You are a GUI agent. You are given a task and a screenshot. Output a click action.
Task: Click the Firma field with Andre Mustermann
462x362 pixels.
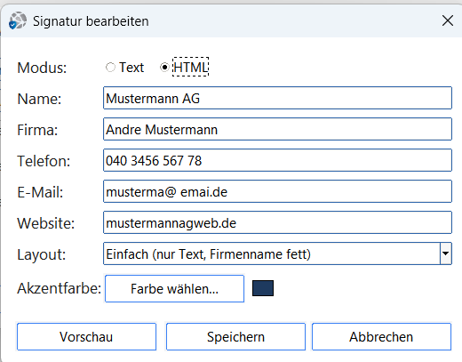(277, 129)
